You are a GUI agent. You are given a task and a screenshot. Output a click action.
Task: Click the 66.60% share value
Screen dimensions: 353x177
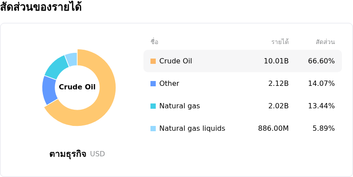point(321,61)
